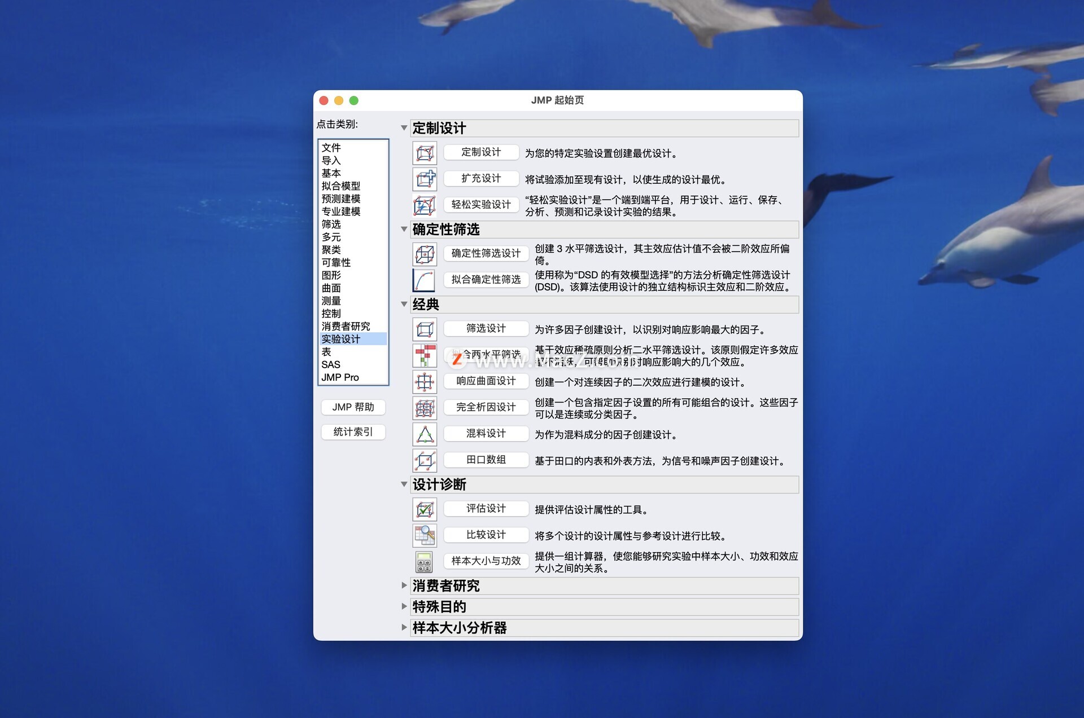
Task: Click the 样本大小与功效 button
Action: (486, 561)
